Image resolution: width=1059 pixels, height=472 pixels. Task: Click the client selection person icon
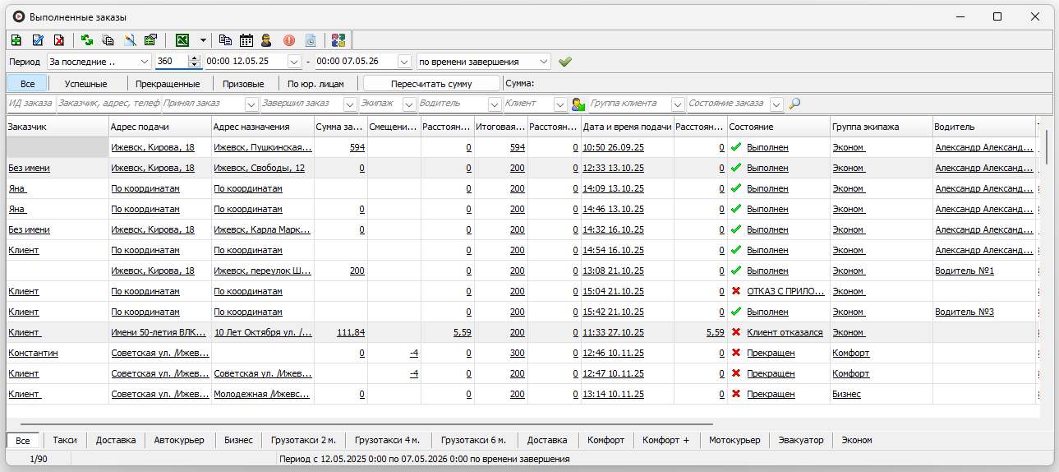(578, 104)
